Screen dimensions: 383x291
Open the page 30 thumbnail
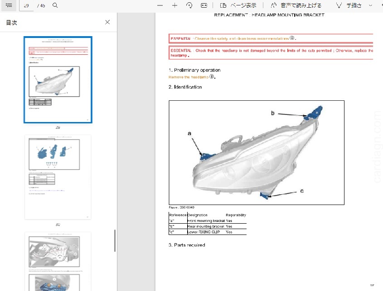(x=58, y=177)
